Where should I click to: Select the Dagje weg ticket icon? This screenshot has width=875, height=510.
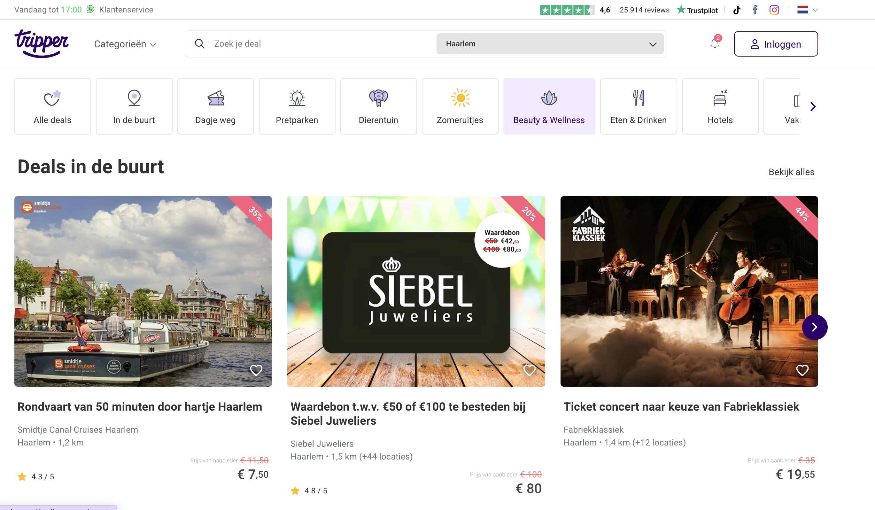216,98
